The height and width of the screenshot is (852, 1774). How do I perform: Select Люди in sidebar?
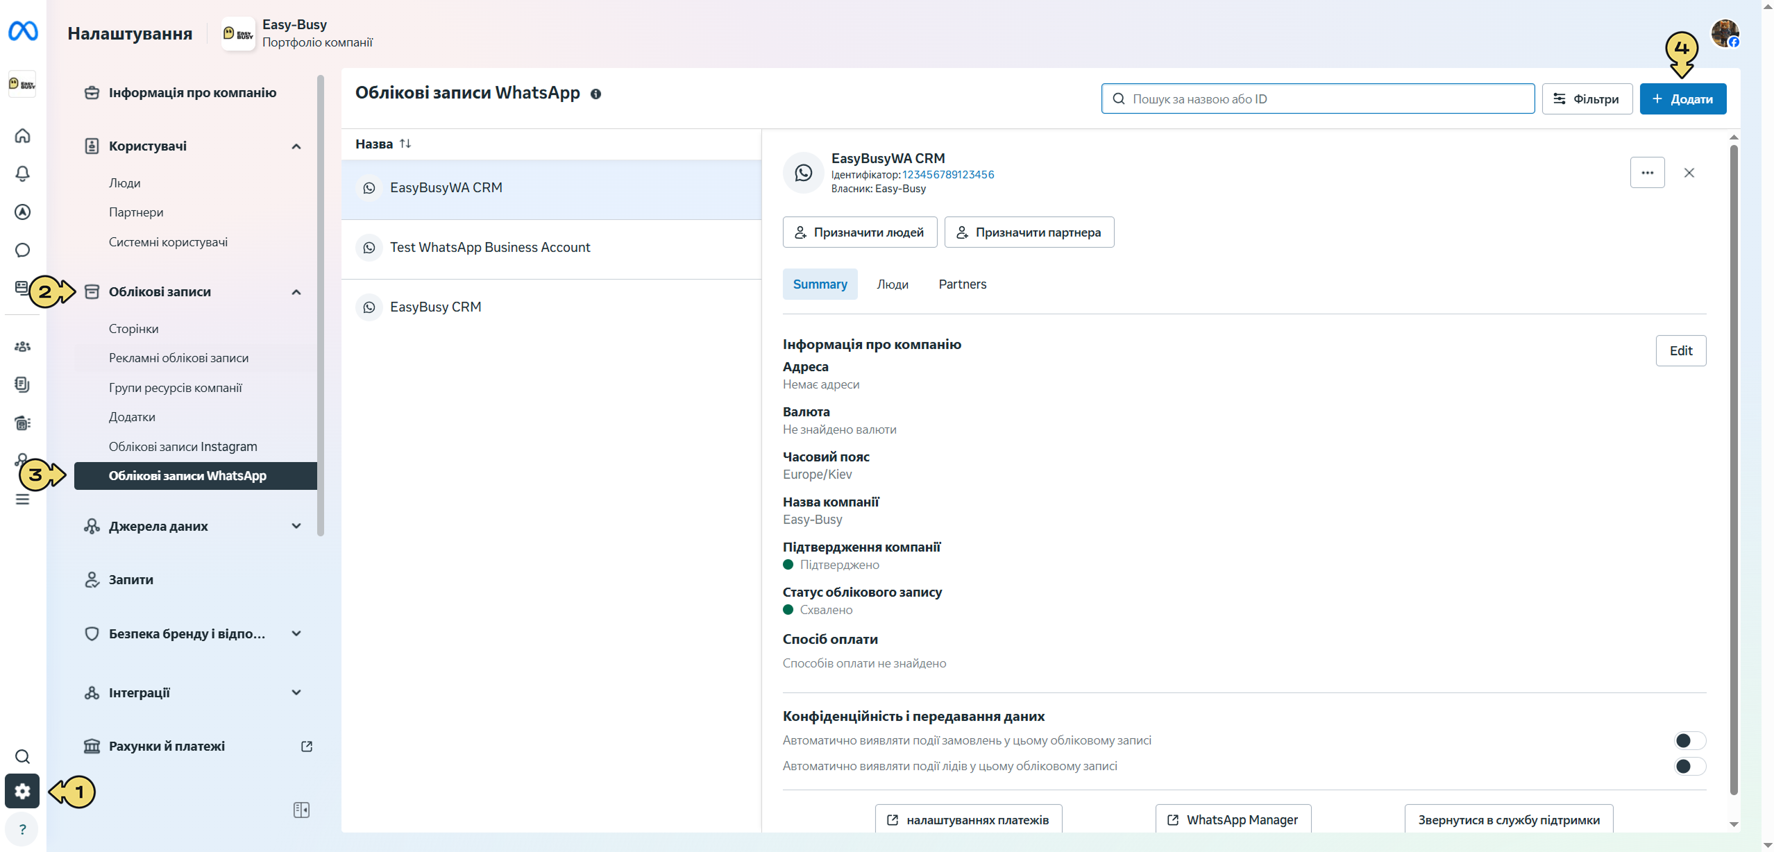[x=125, y=182]
